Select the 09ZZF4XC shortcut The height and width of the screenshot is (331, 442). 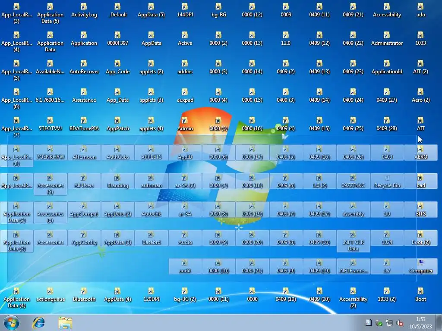pos(353,181)
